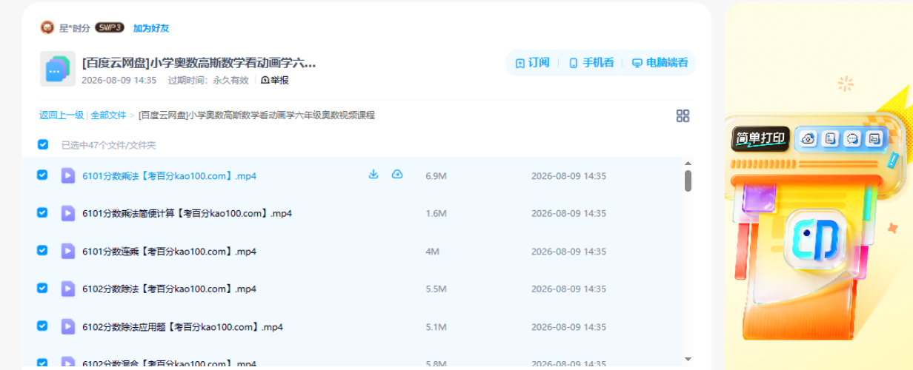Click the 5.1M size of 6102分数除法应用题
This screenshot has height=370, width=913.
coord(436,327)
